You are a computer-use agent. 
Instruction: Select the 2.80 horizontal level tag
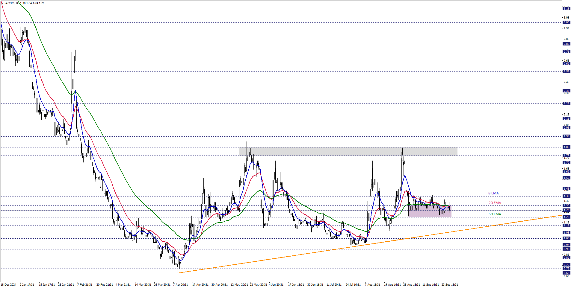pos(566,44)
